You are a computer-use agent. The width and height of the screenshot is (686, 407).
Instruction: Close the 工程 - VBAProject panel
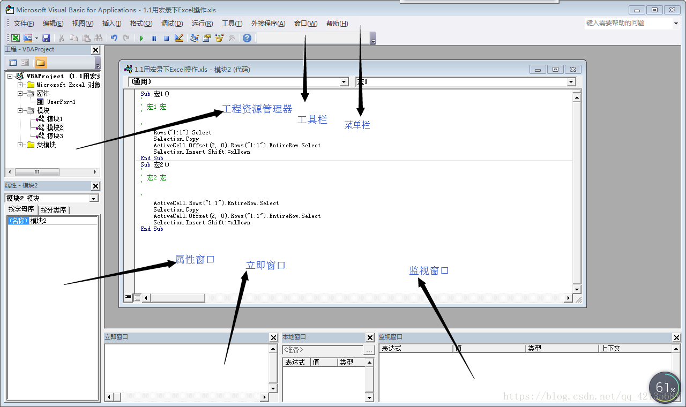point(95,50)
